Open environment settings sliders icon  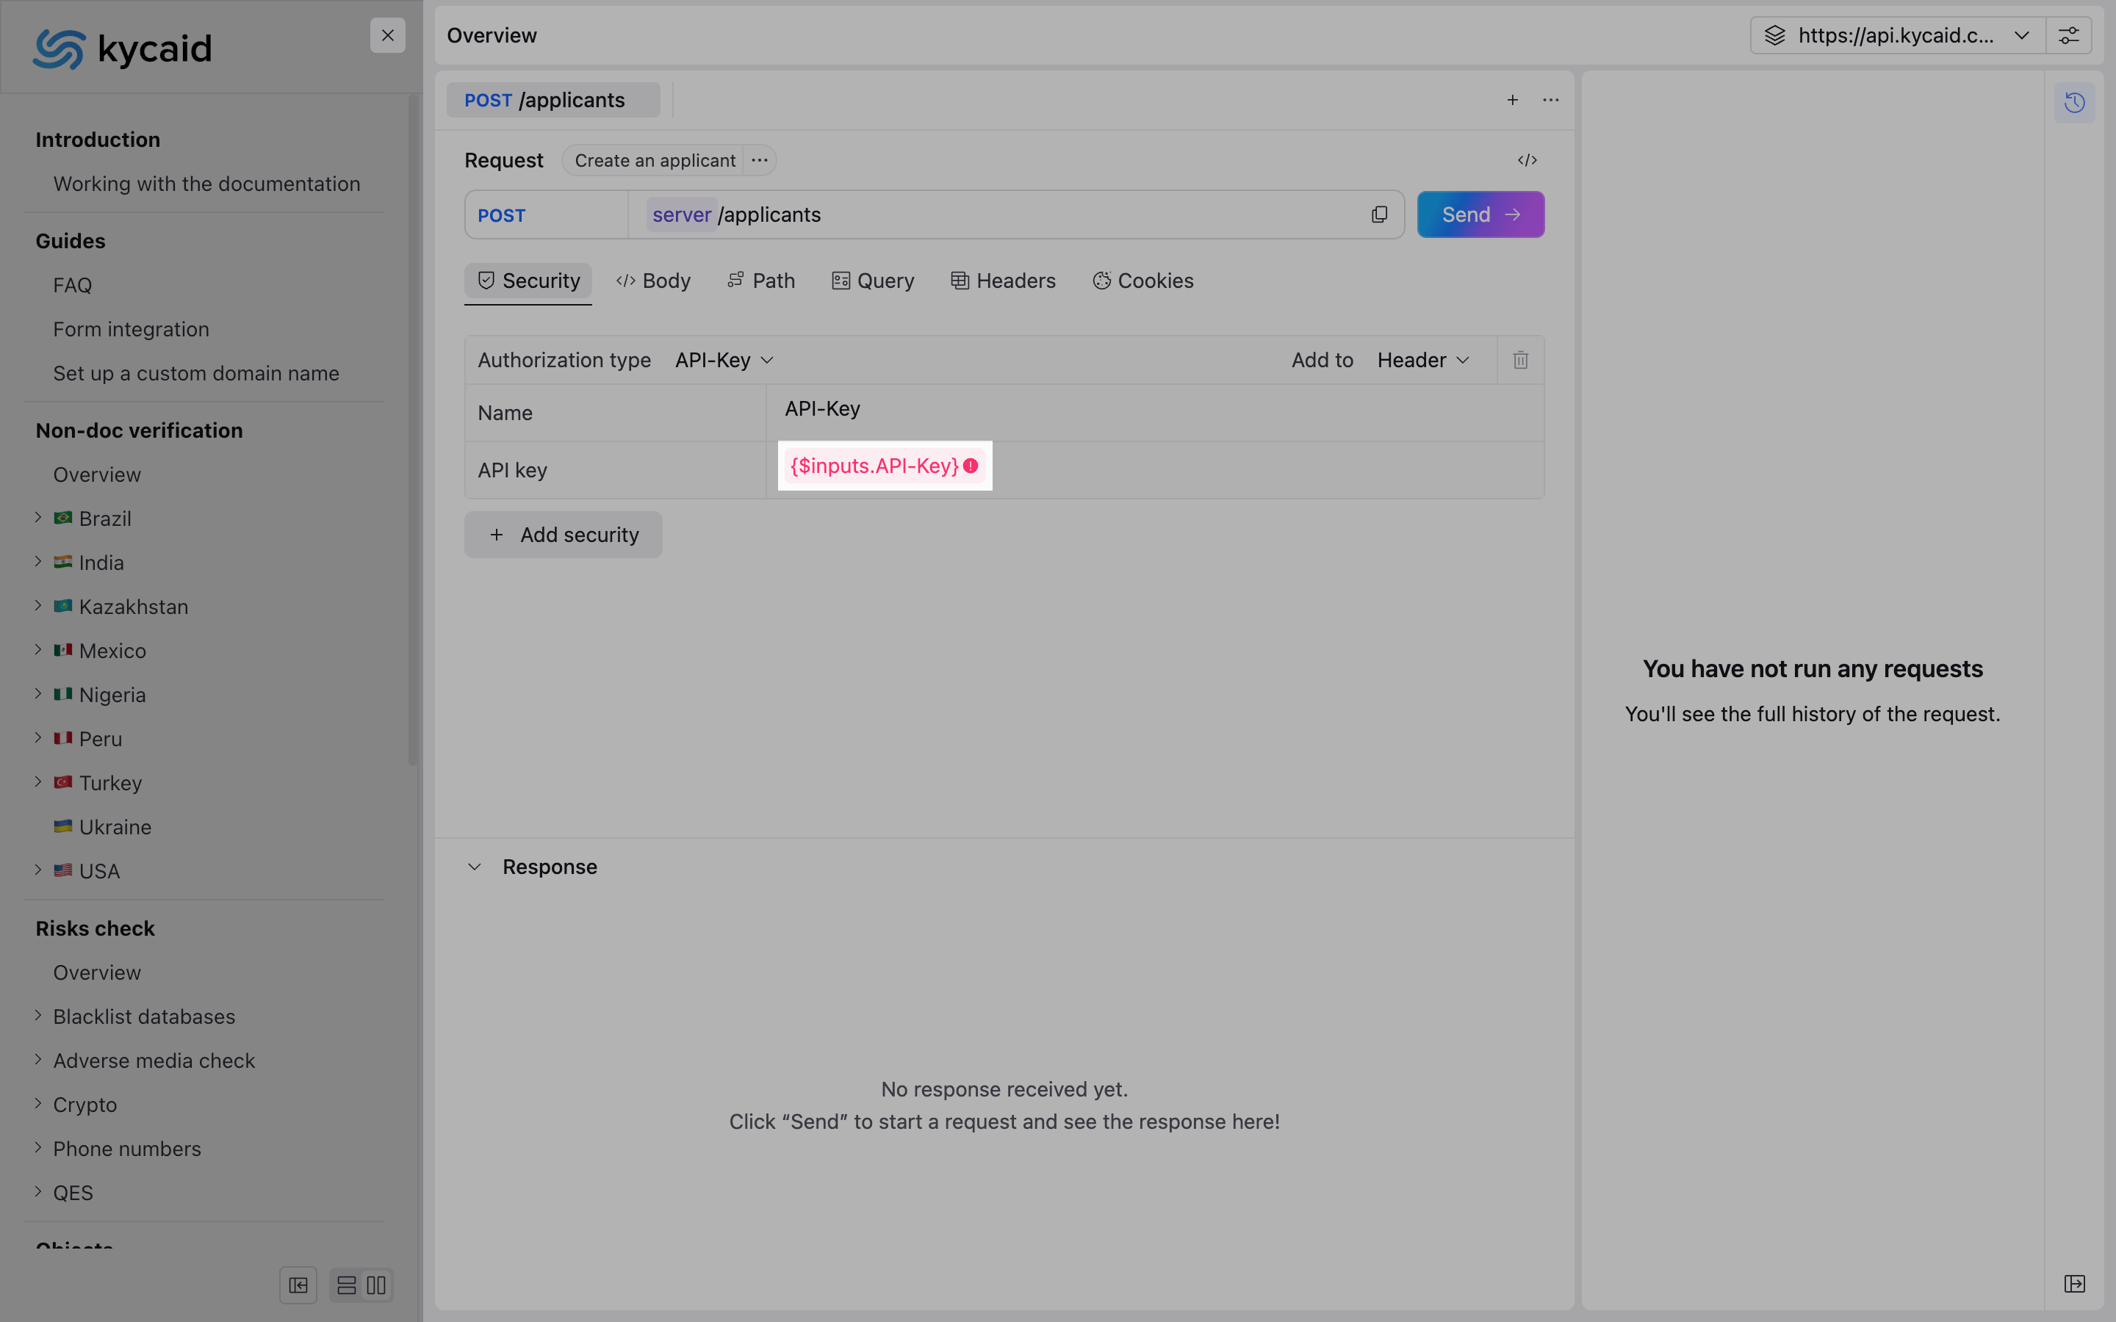pos(2068,36)
